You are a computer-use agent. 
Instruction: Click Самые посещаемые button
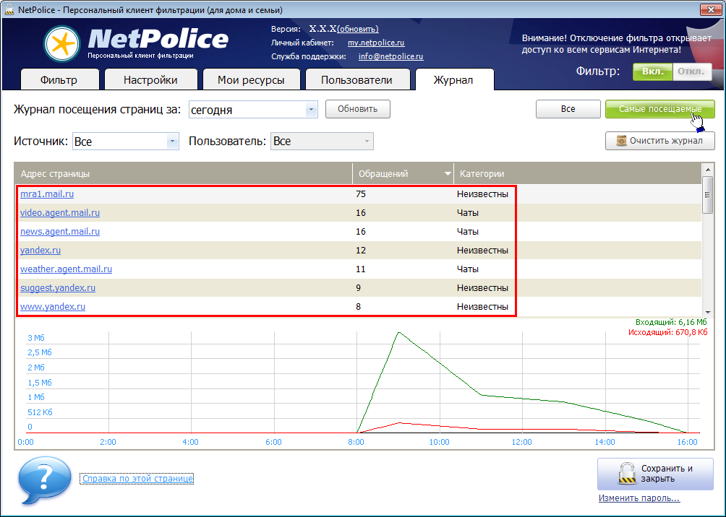tap(659, 109)
